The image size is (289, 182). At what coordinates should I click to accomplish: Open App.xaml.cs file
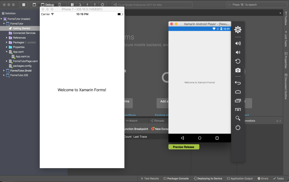click(x=23, y=56)
